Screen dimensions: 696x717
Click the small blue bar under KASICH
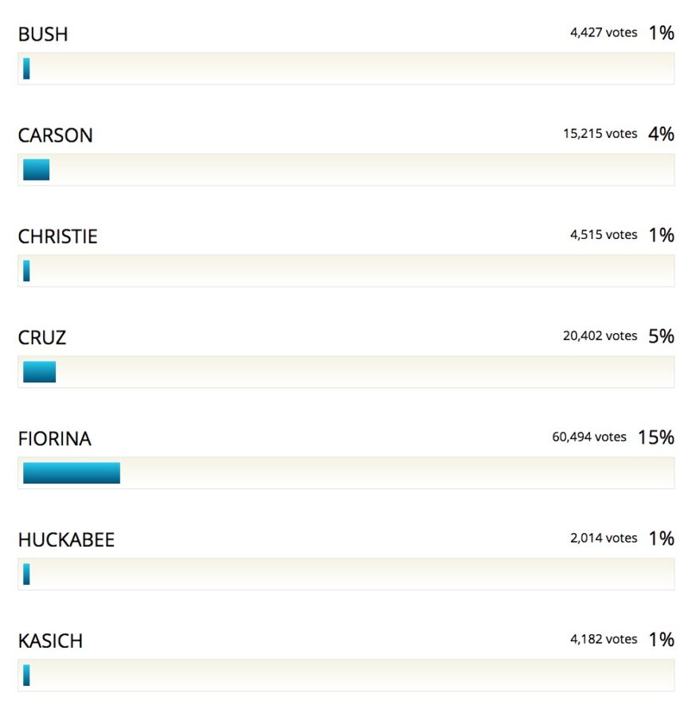pos(26,676)
